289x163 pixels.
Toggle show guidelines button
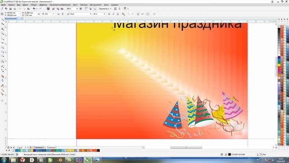(x=94, y=9)
